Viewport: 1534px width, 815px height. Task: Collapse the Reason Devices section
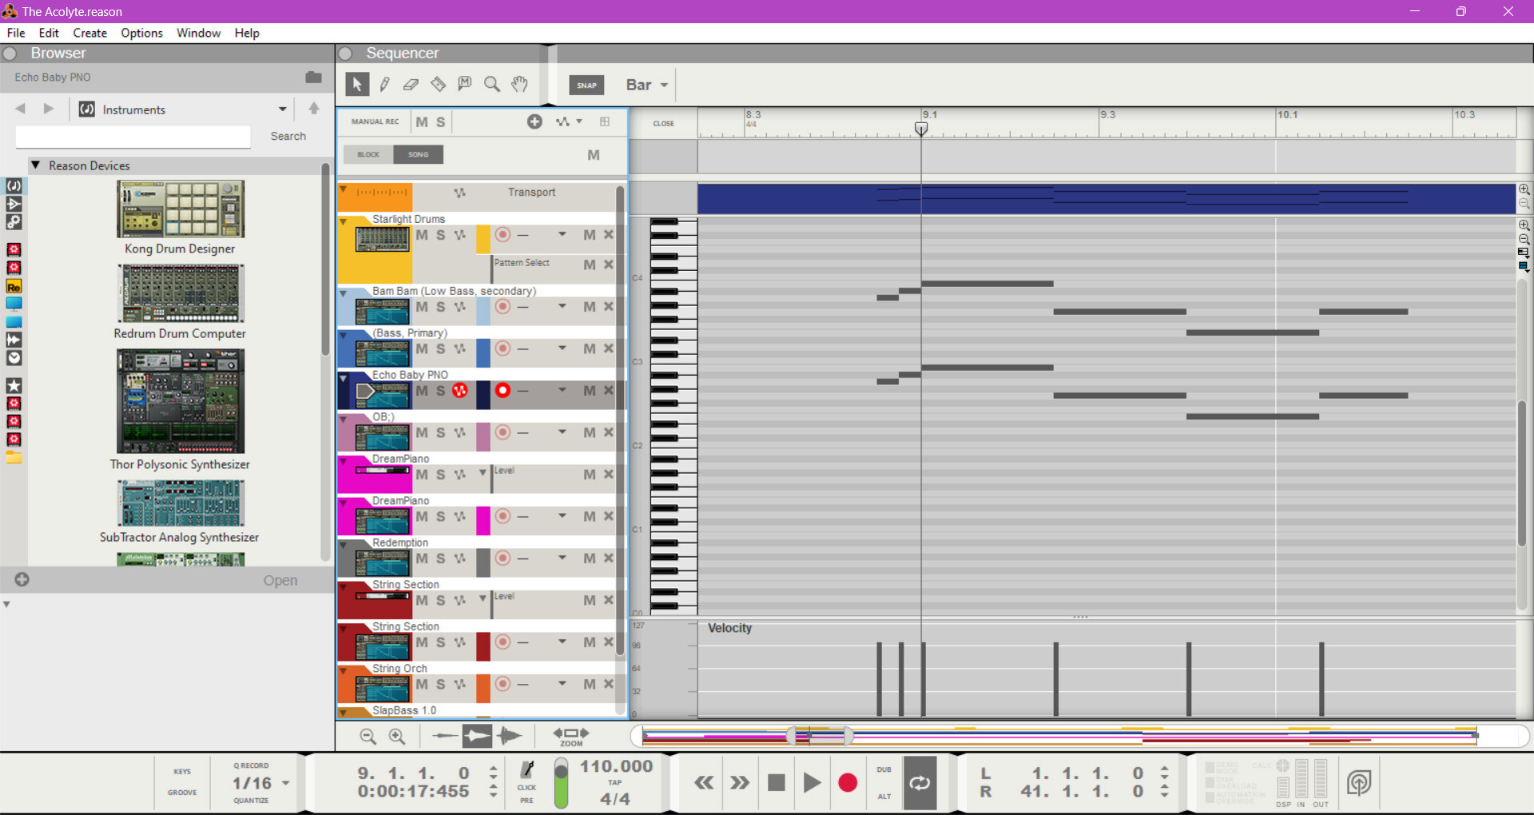coord(36,165)
